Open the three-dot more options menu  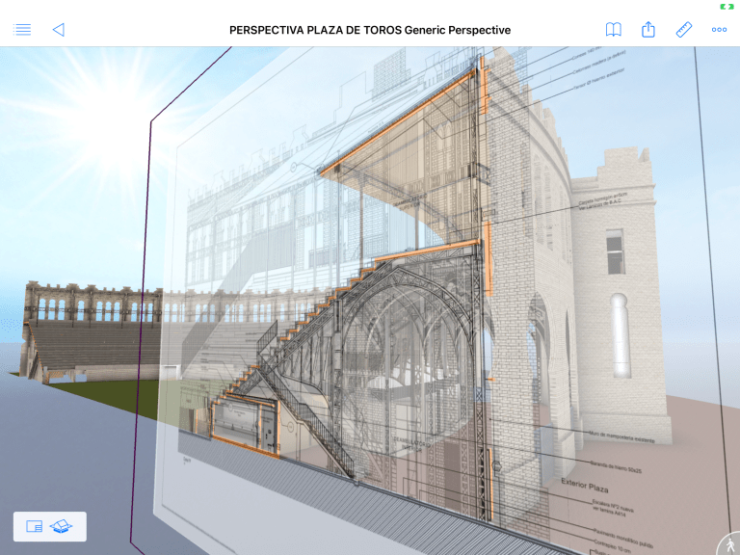pyautogui.click(x=719, y=30)
